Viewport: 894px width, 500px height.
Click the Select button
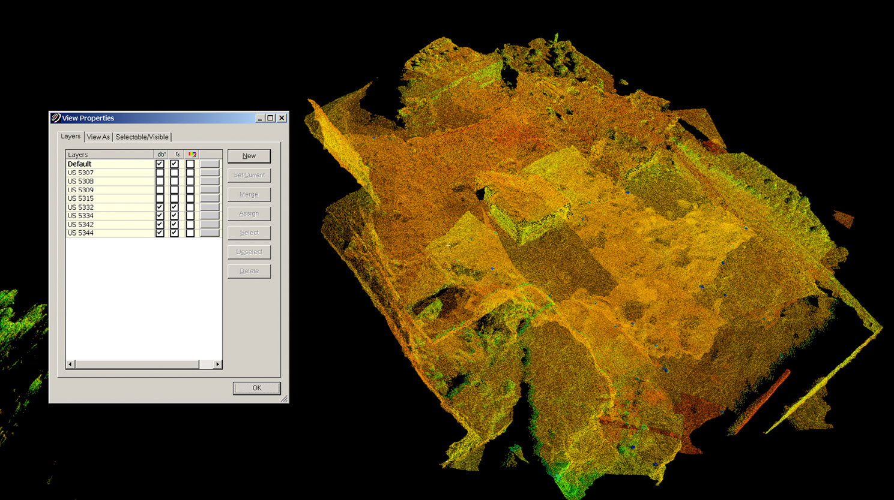tap(249, 233)
